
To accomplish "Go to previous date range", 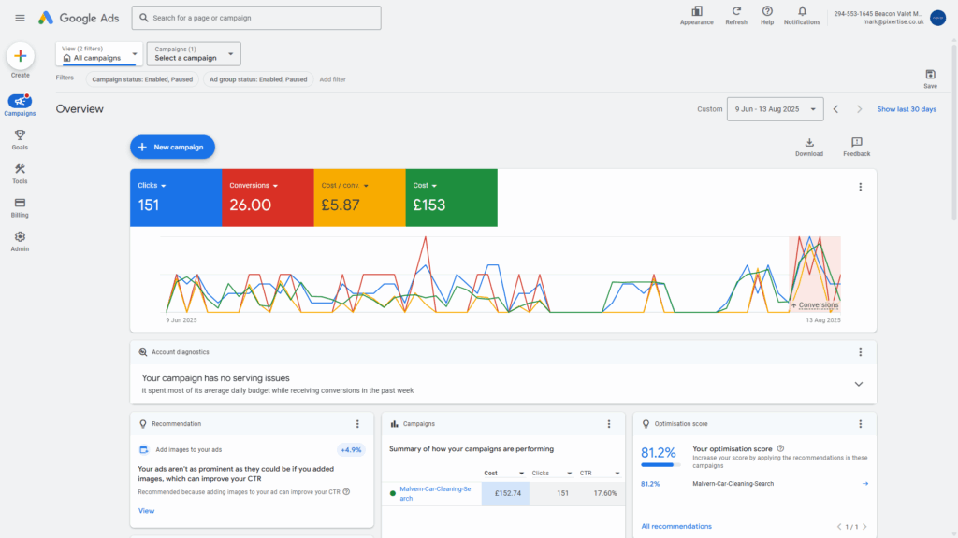I will (x=835, y=109).
